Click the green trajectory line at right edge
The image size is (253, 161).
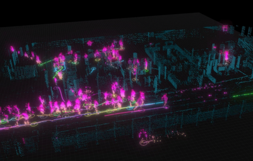[243, 95]
